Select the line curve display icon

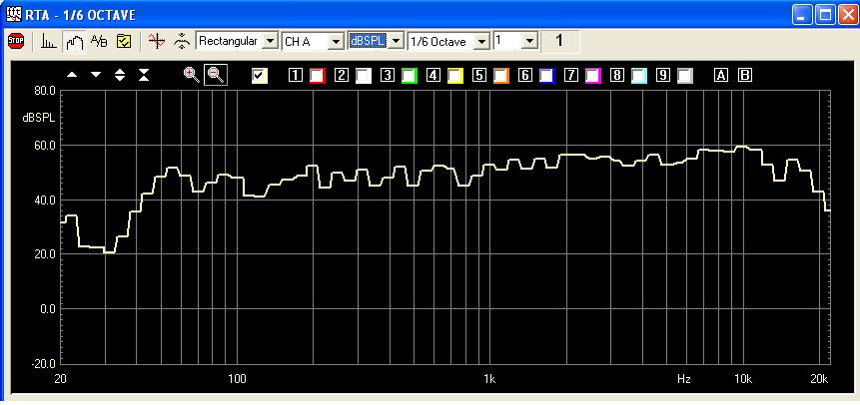[x=74, y=41]
